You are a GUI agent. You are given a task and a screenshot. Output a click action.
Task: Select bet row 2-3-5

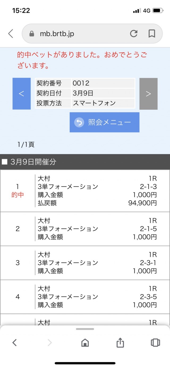pyautogui.click(x=85, y=297)
